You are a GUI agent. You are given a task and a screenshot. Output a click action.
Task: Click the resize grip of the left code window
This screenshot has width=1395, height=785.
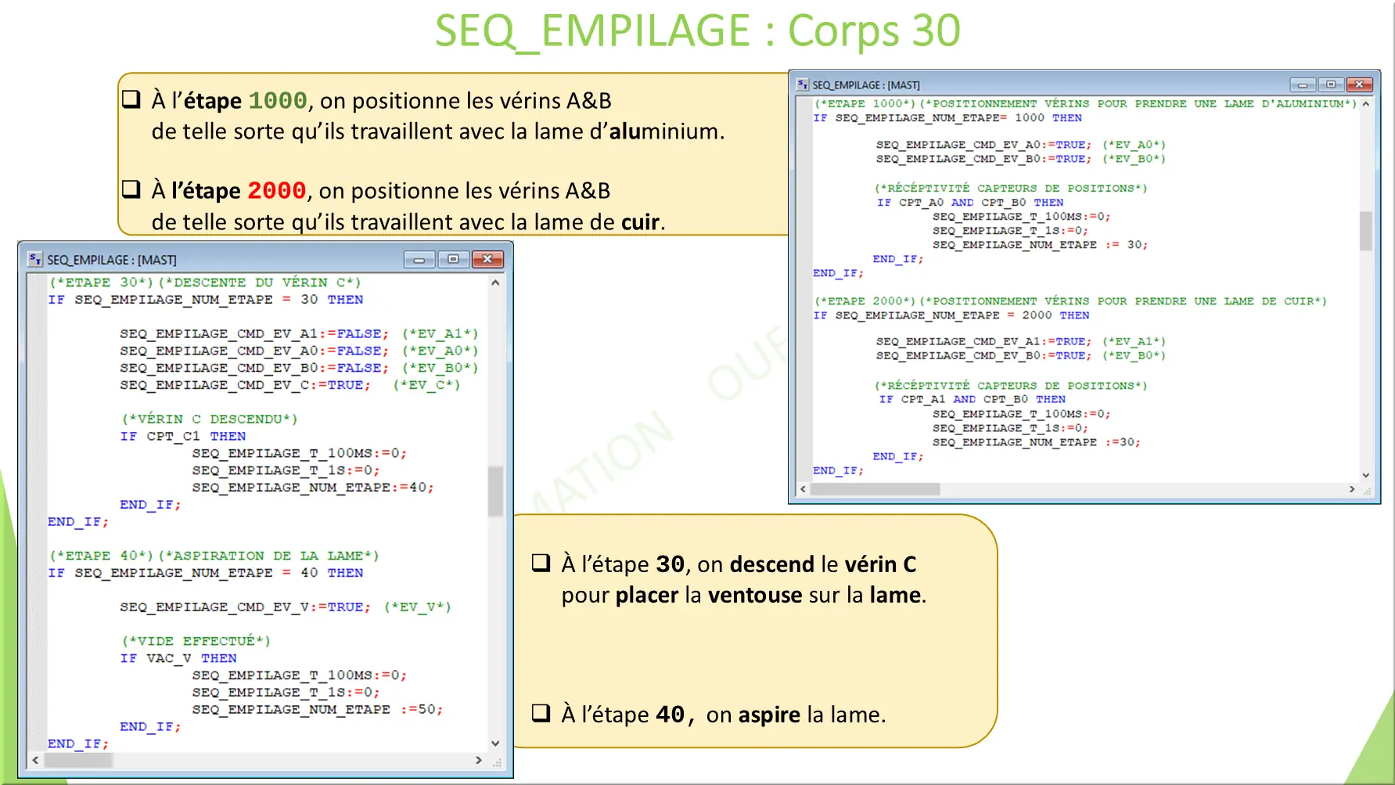pos(496,761)
